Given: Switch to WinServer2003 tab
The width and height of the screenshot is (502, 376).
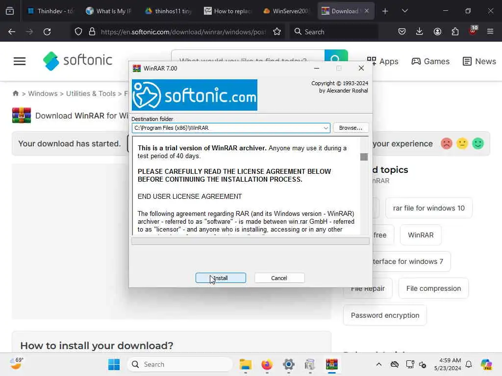Looking at the screenshot, I should click(x=286, y=11).
